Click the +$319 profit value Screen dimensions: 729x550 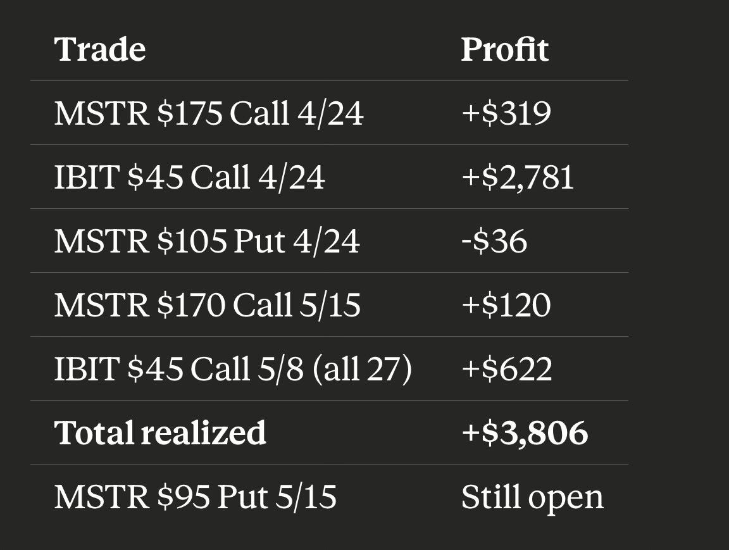tap(506, 114)
